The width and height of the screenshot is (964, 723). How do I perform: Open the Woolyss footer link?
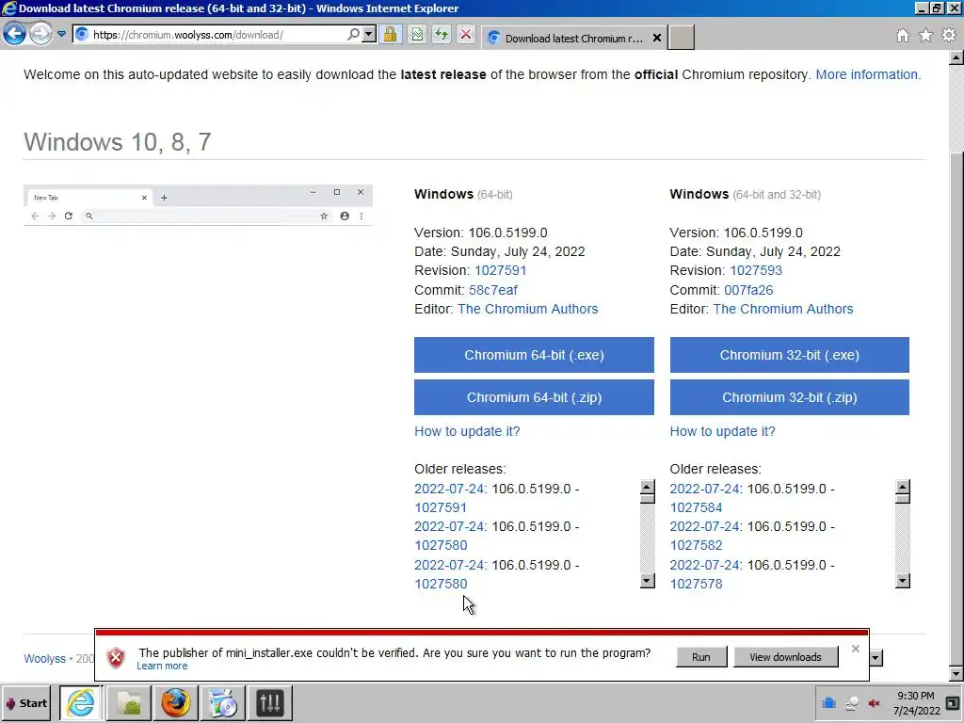pos(44,658)
